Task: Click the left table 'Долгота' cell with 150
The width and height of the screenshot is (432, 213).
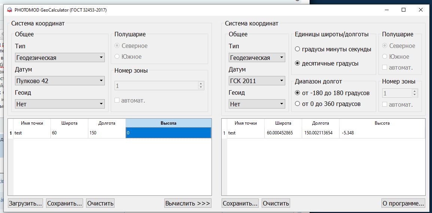Action: click(107, 133)
